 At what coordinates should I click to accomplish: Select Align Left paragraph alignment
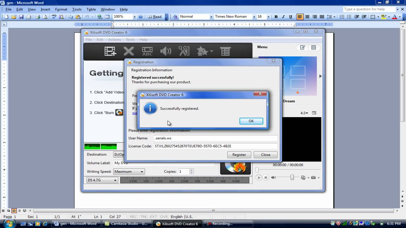click(x=300, y=17)
